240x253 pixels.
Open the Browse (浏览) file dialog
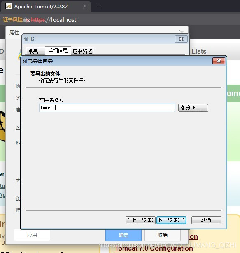193,108
